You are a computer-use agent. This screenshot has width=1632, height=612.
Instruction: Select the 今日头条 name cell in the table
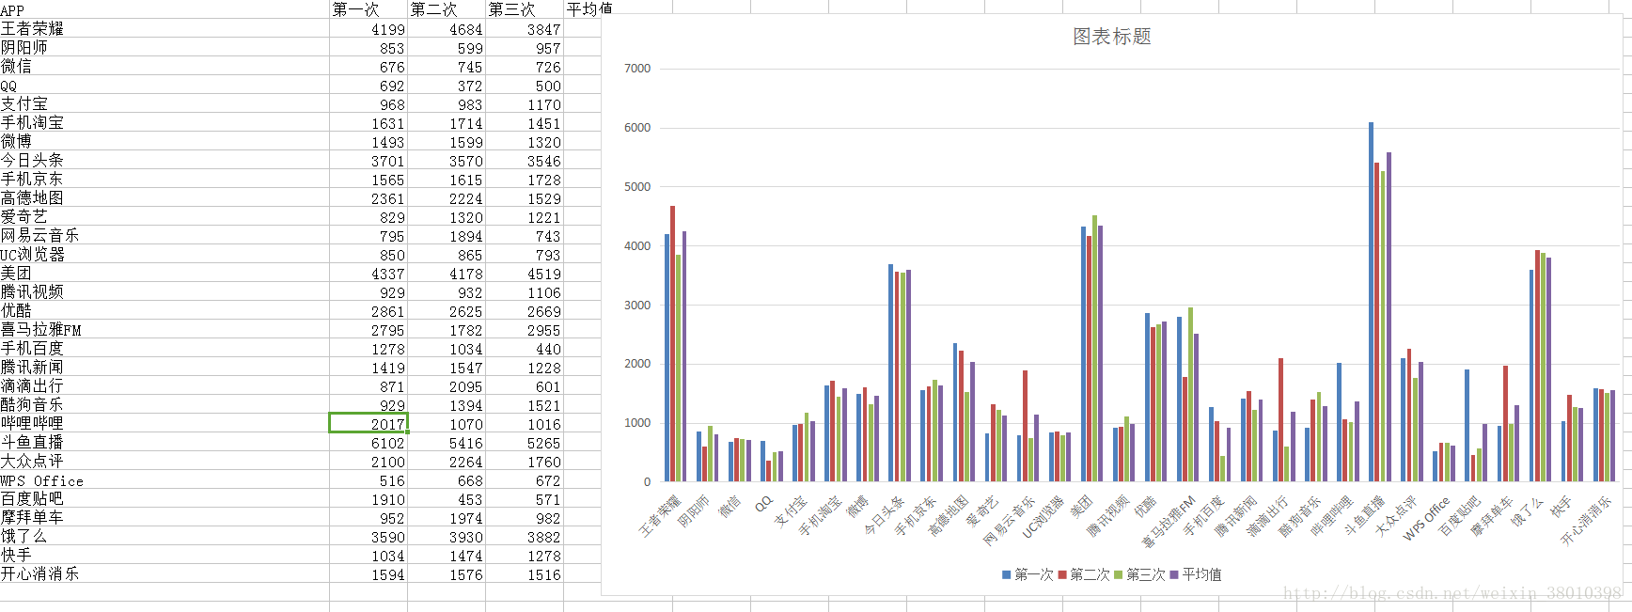tap(165, 160)
